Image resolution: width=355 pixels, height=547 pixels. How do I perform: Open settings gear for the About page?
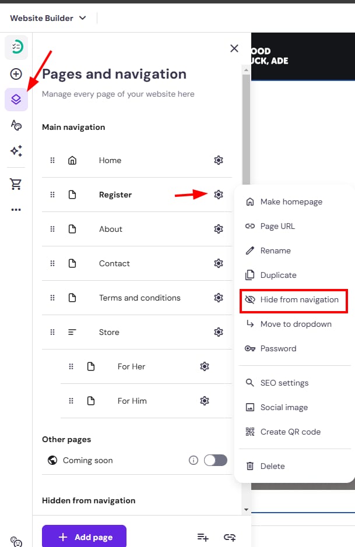pyautogui.click(x=219, y=229)
